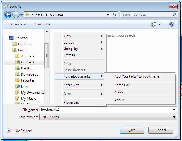
Task: Click Refresh in the context menu
Action: (69, 55)
